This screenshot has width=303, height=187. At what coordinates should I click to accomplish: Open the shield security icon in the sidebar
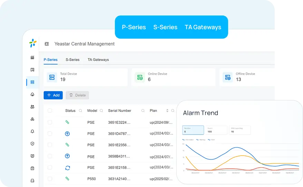click(32, 144)
